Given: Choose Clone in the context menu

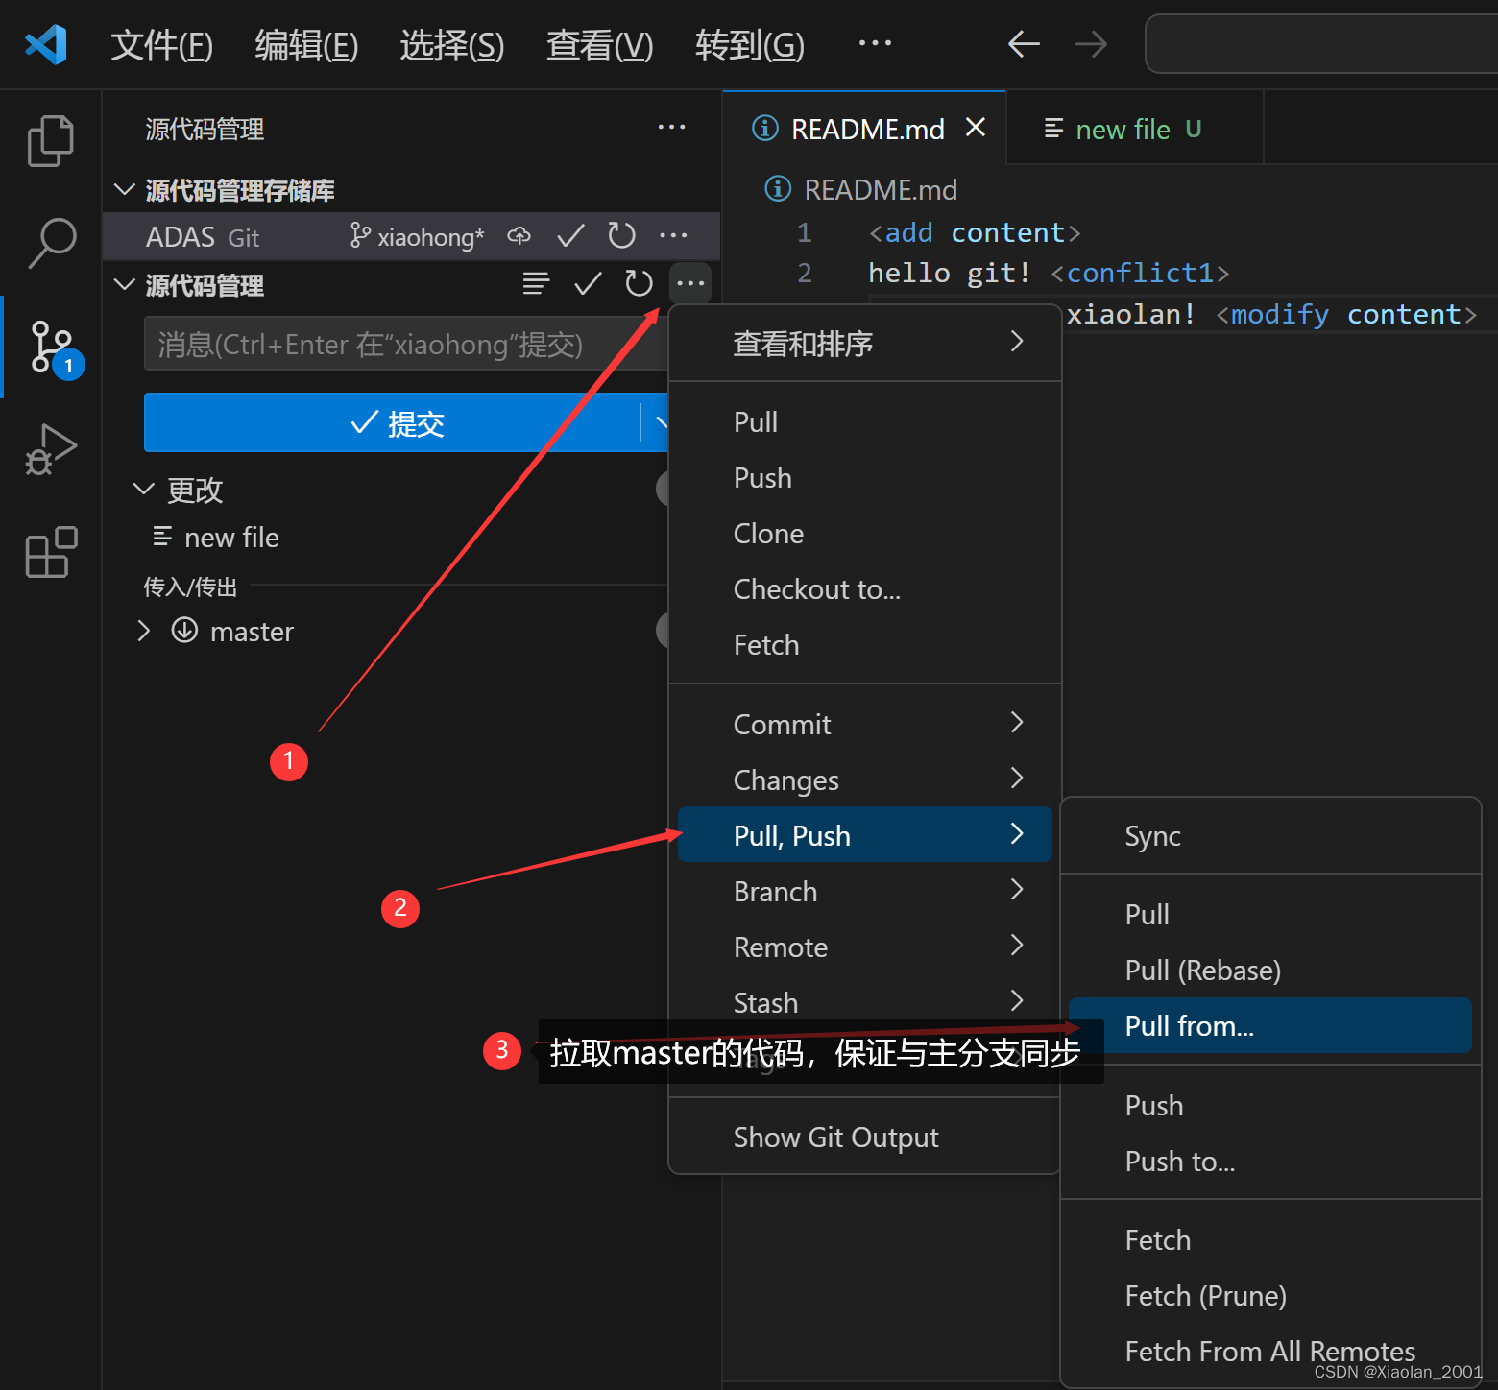Looking at the screenshot, I should click(x=864, y=533).
